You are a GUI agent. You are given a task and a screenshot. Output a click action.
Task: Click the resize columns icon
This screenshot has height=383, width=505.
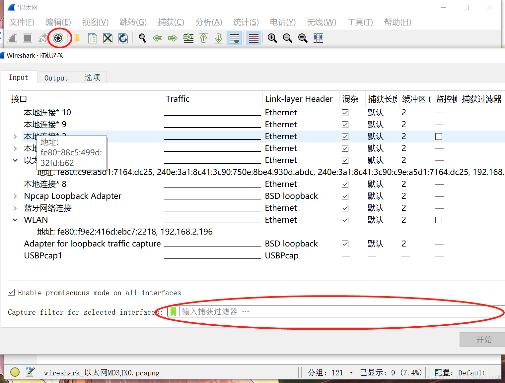point(318,38)
